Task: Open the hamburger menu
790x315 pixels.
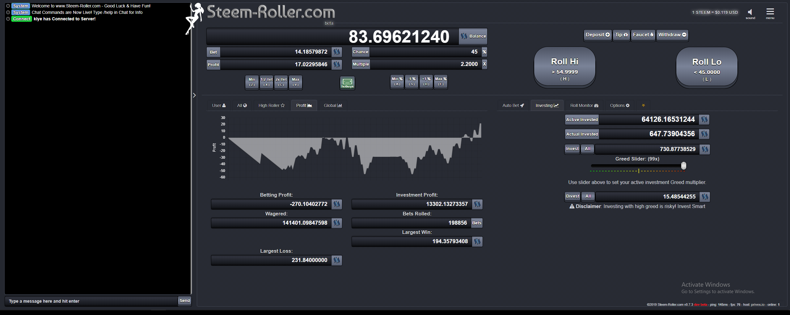Action: 770,12
